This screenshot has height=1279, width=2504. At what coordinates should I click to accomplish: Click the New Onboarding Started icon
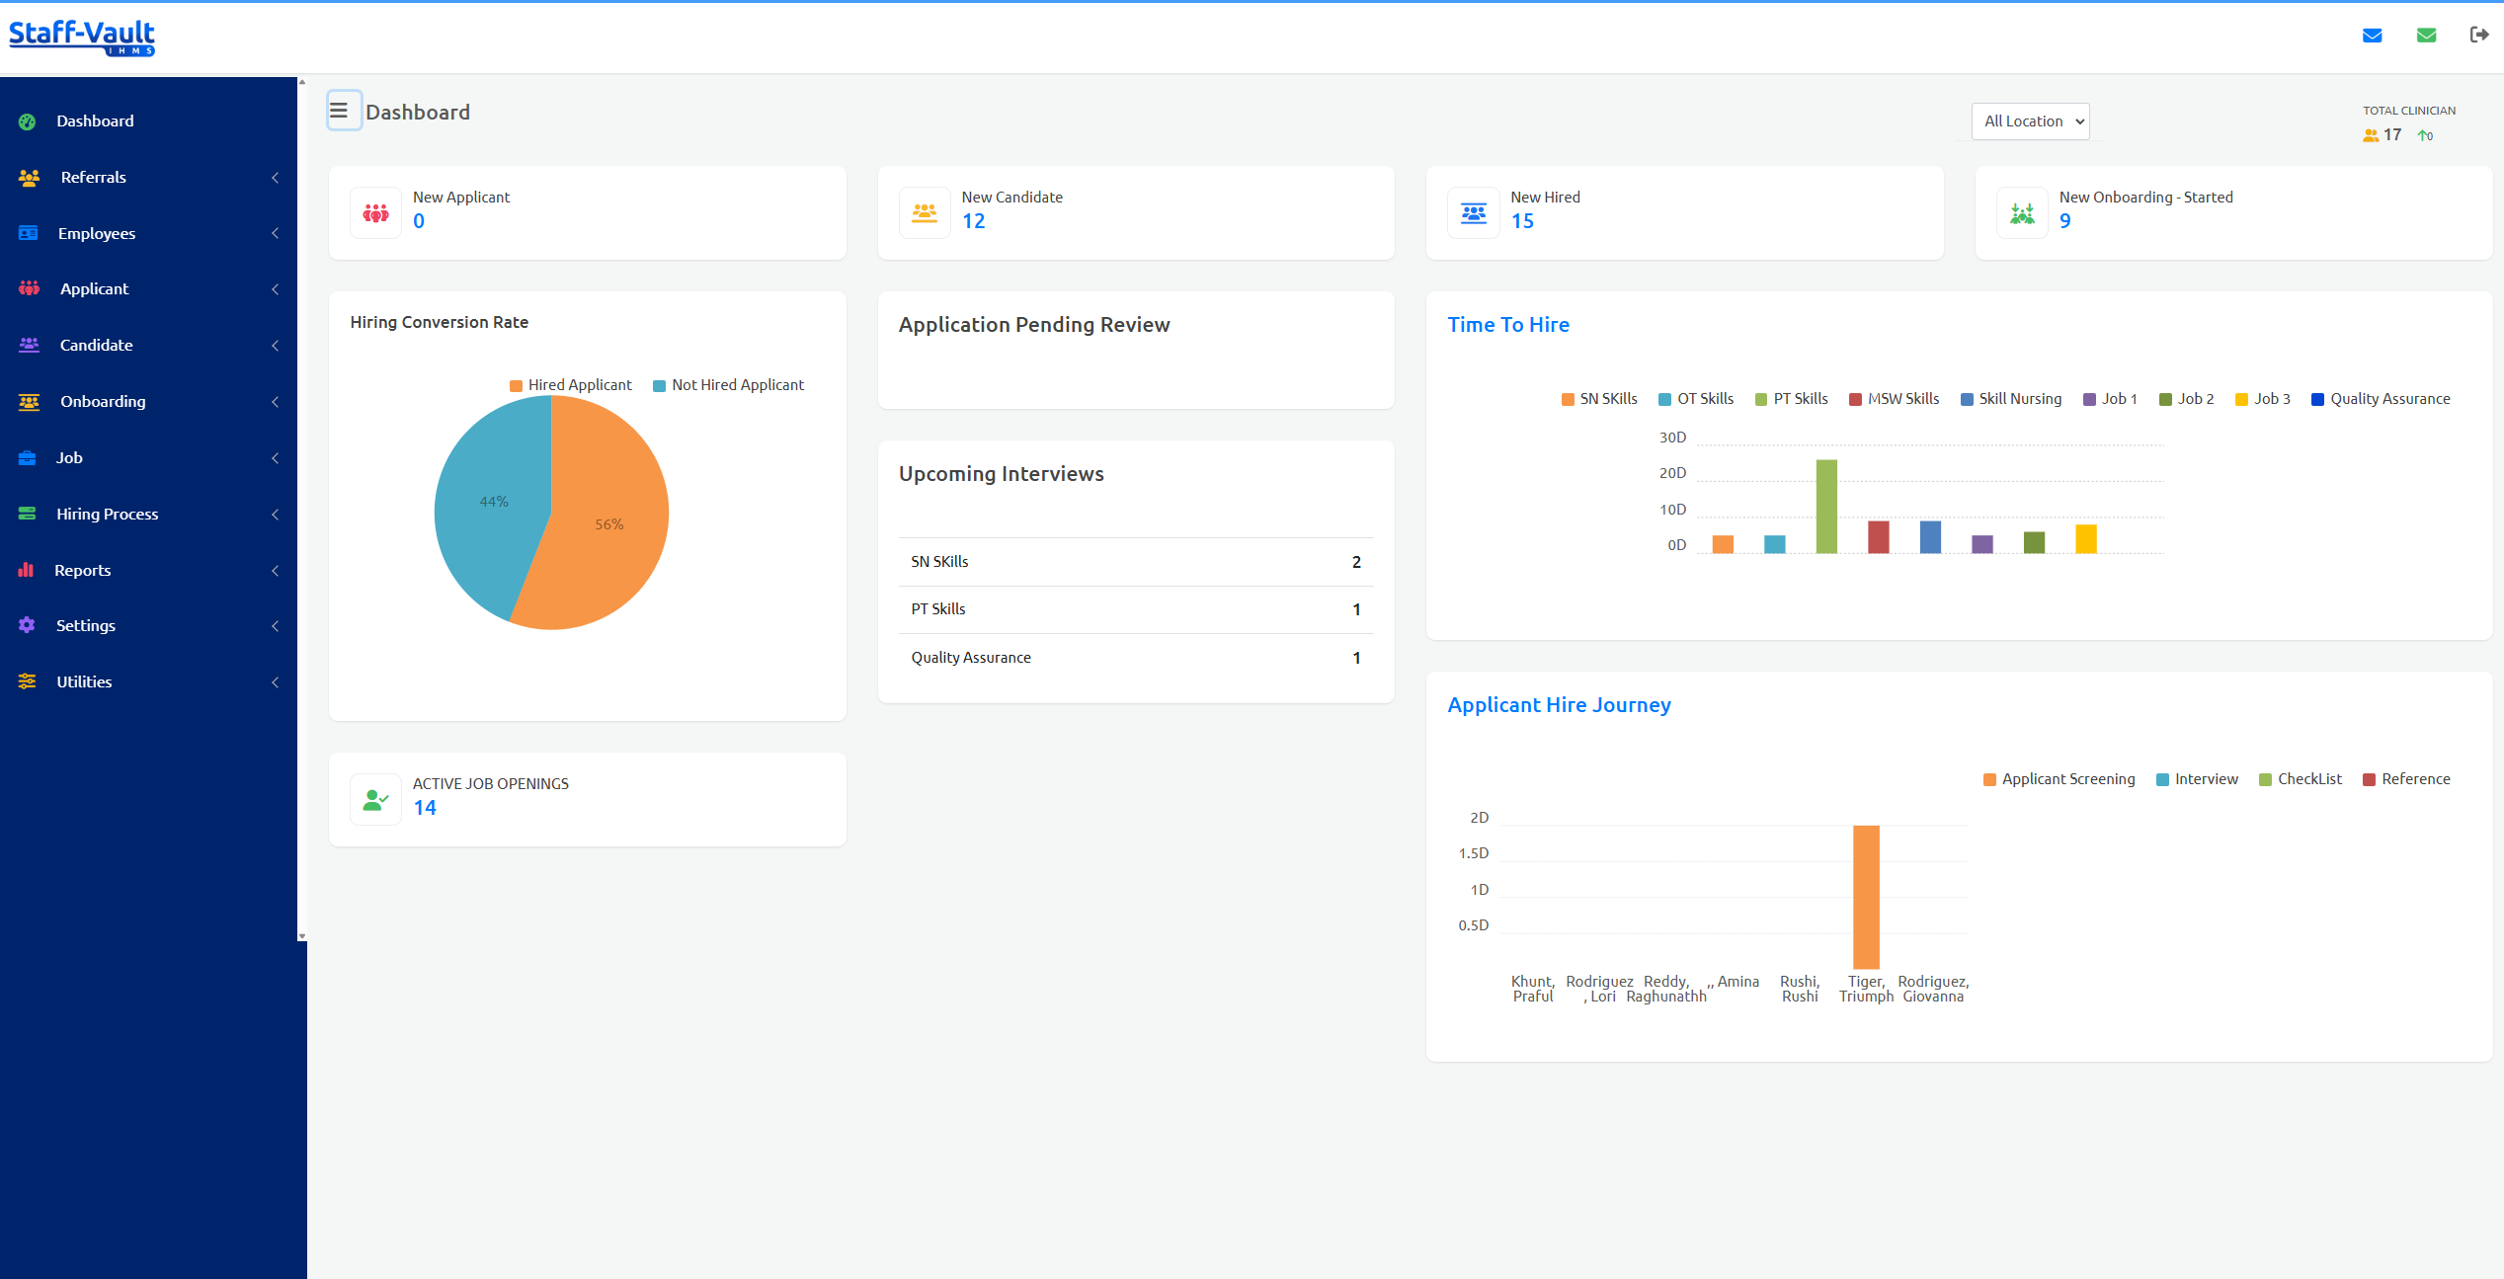click(2022, 212)
